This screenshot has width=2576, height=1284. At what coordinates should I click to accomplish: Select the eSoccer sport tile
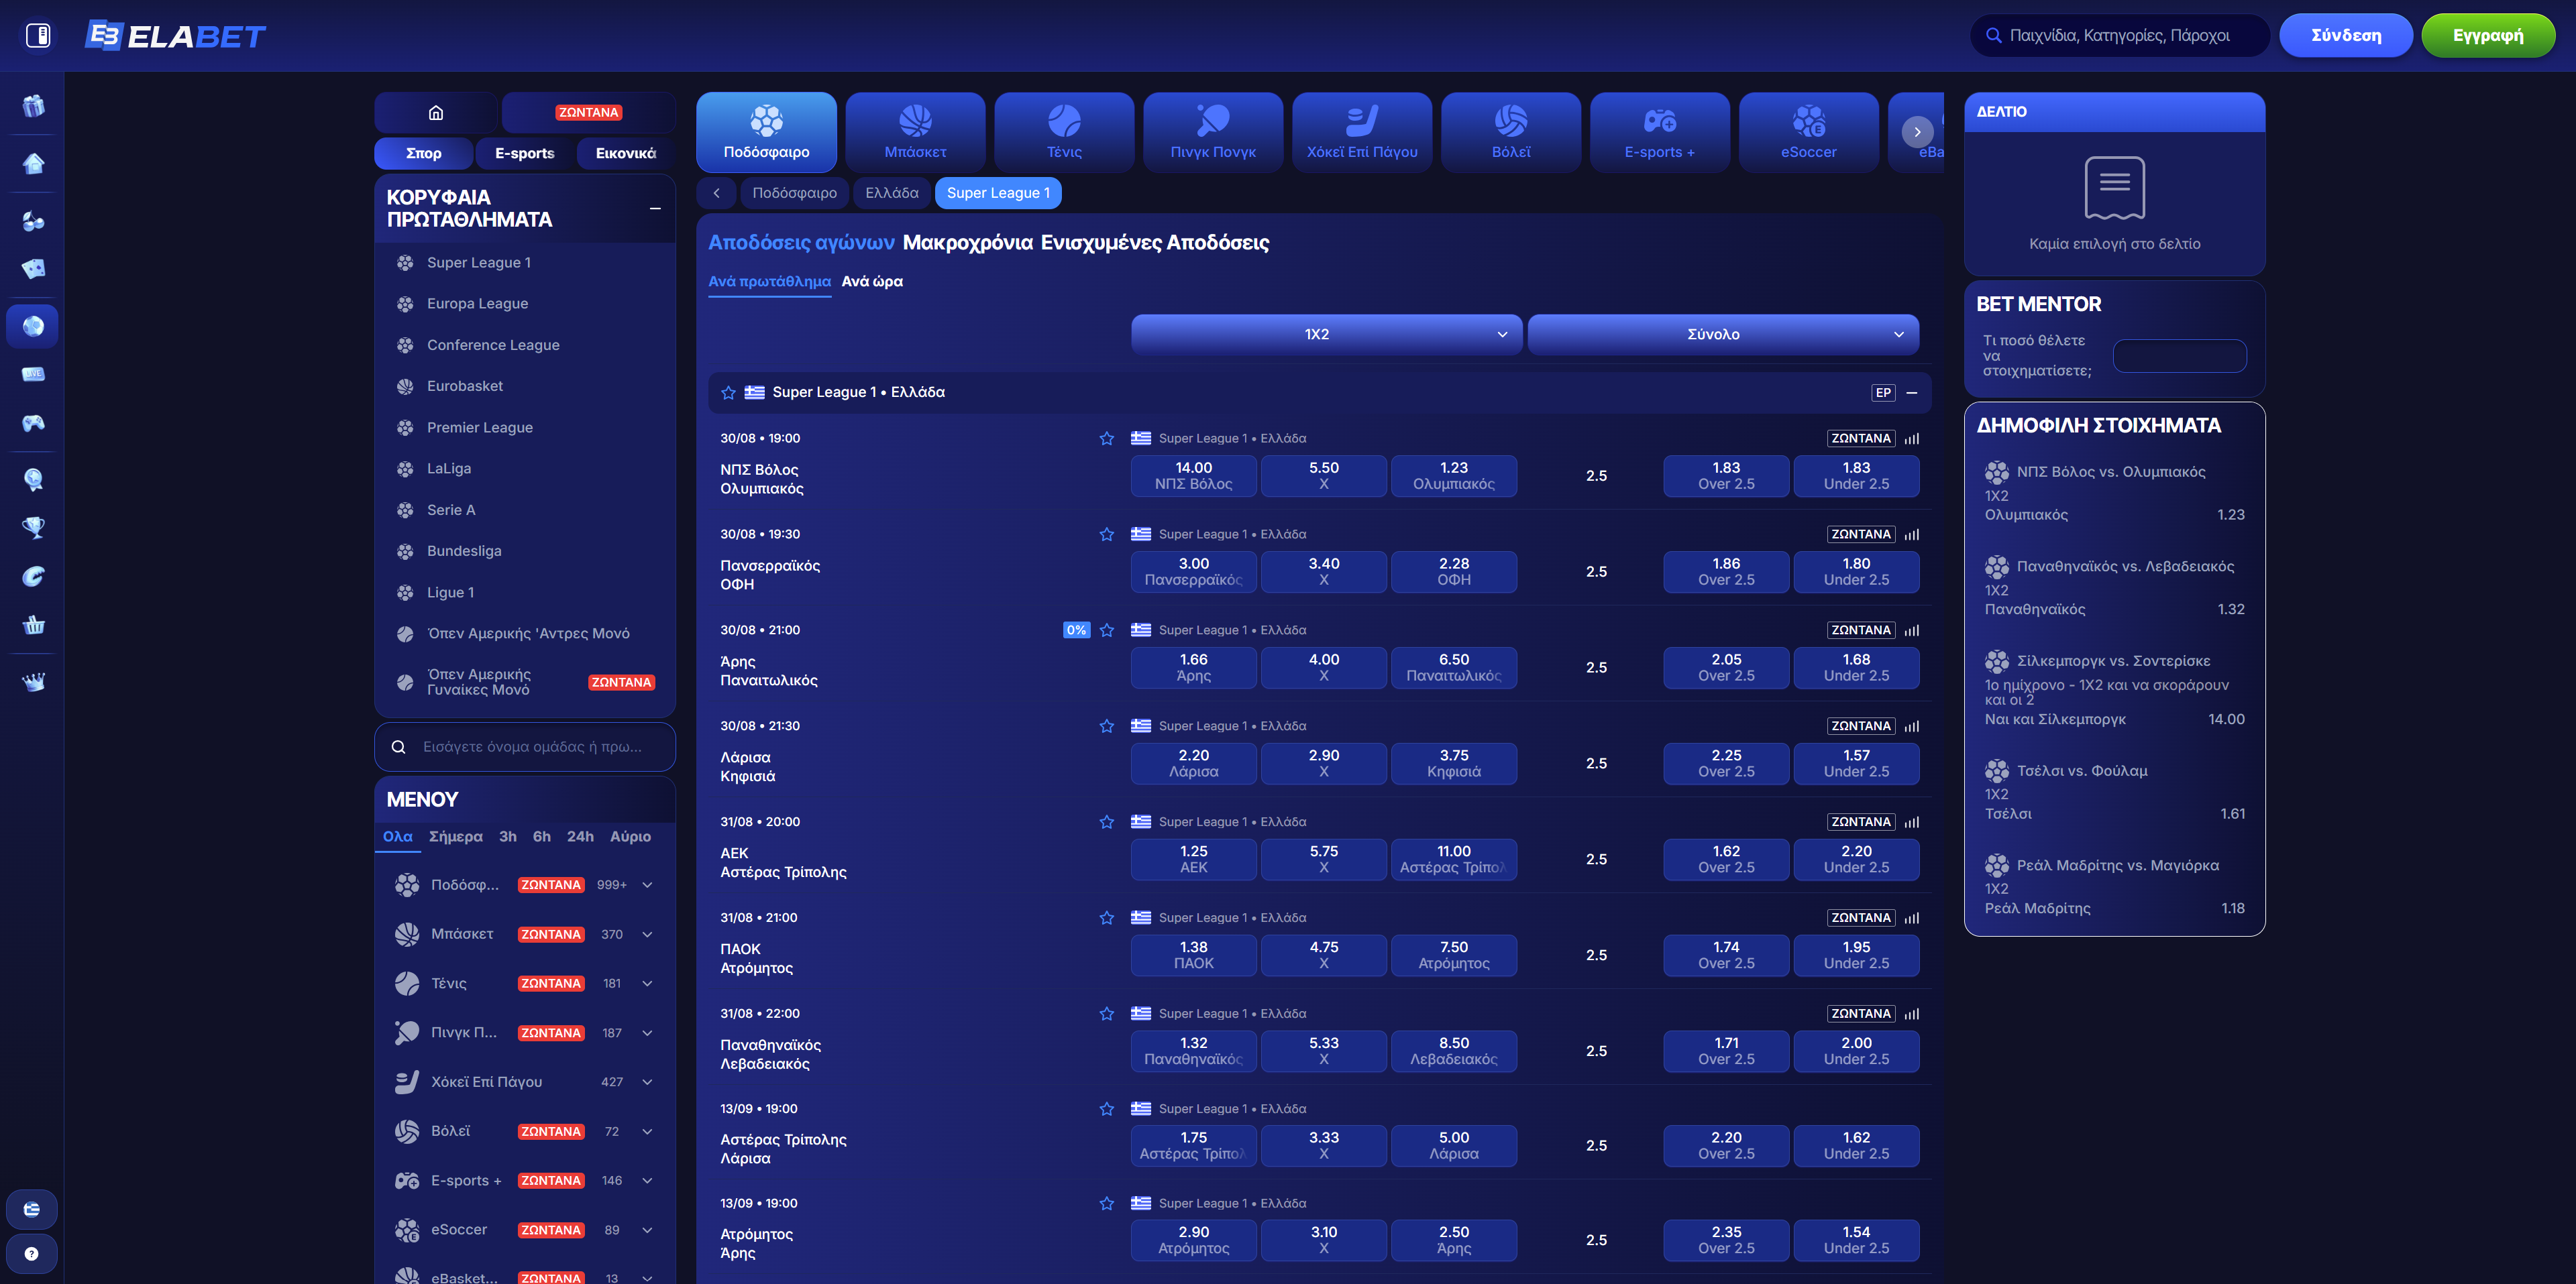[1809, 132]
